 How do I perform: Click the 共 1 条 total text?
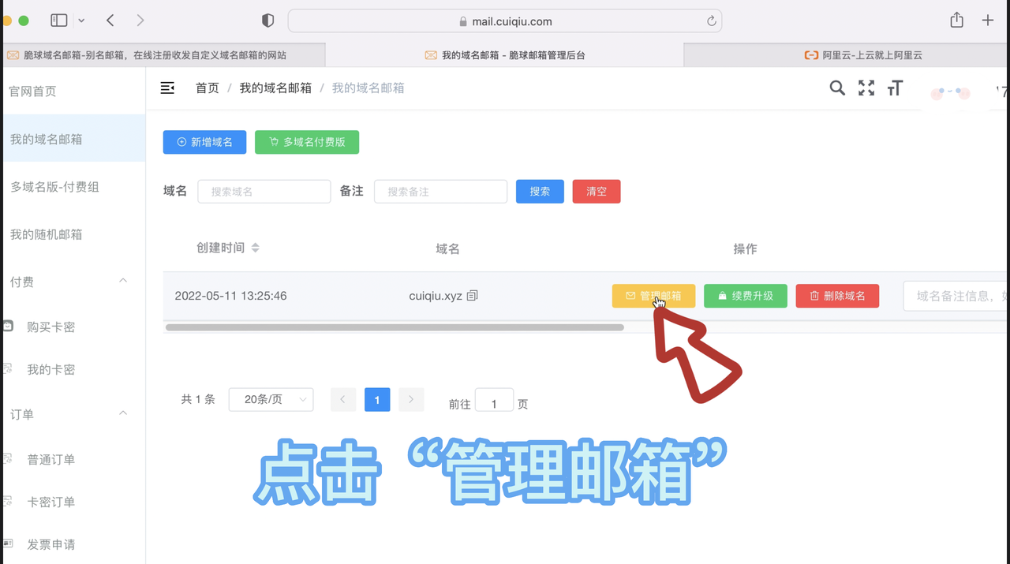[198, 400]
